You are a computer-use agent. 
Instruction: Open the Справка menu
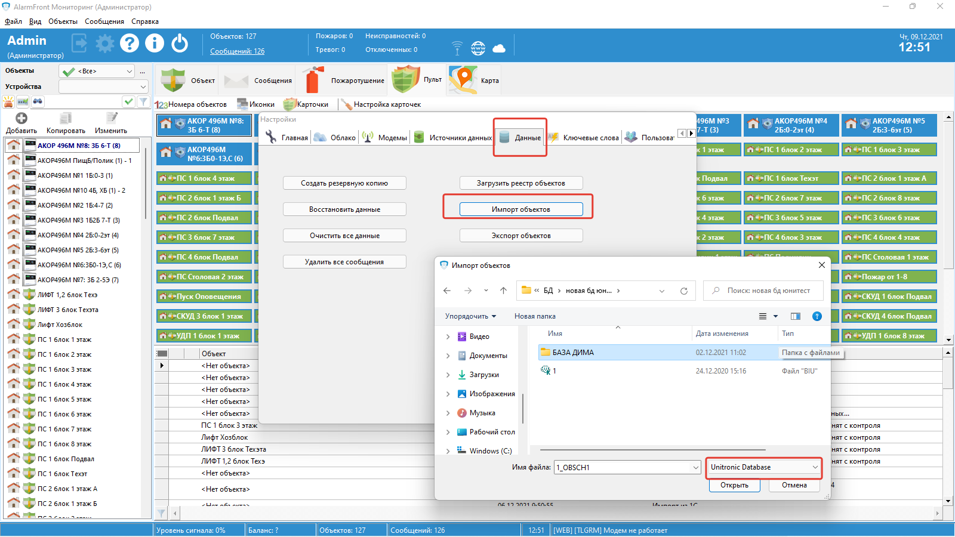click(145, 21)
